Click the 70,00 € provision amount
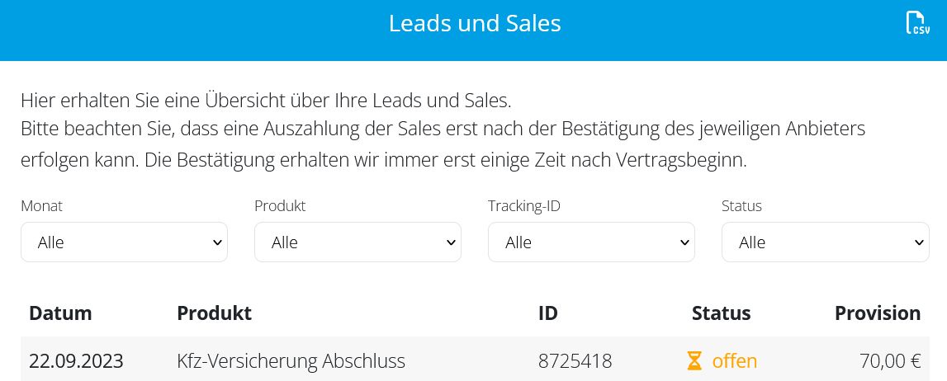The image size is (947, 381). click(x=890, y=361)
